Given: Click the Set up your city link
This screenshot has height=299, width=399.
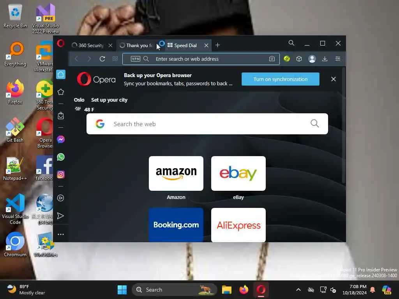Looking at the screenshot, I should tap(109, 100).
